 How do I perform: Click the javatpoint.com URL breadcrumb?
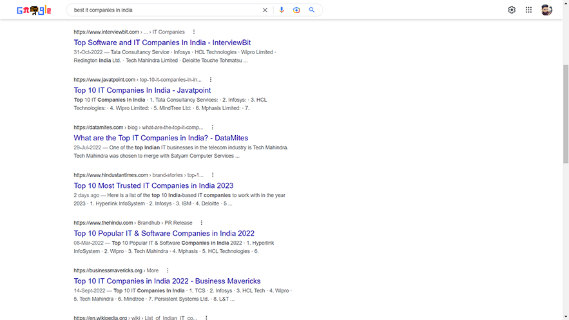tap(137, 80)
